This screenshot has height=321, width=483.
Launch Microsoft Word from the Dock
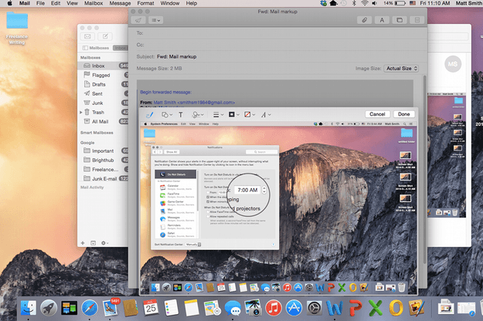335,308
